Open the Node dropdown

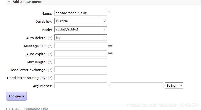[x=80, y=29]
